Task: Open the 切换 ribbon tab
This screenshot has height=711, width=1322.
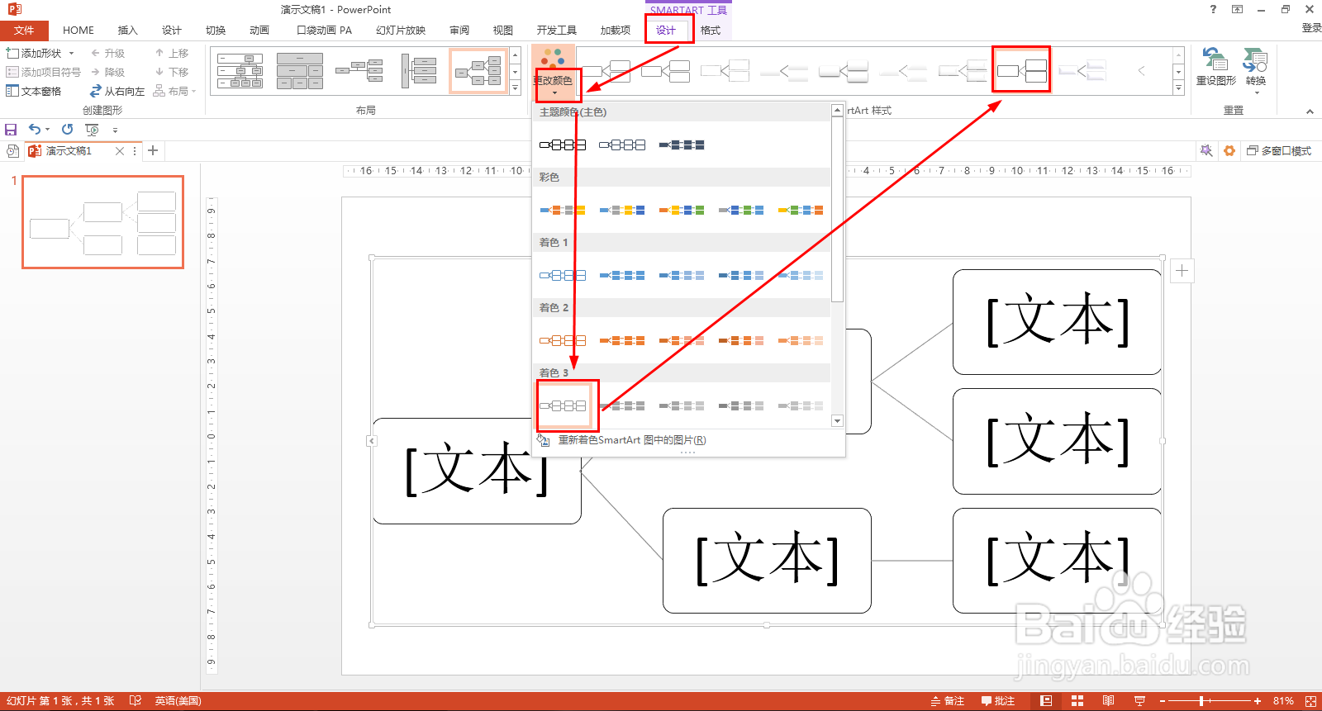Action: point(216,31)
